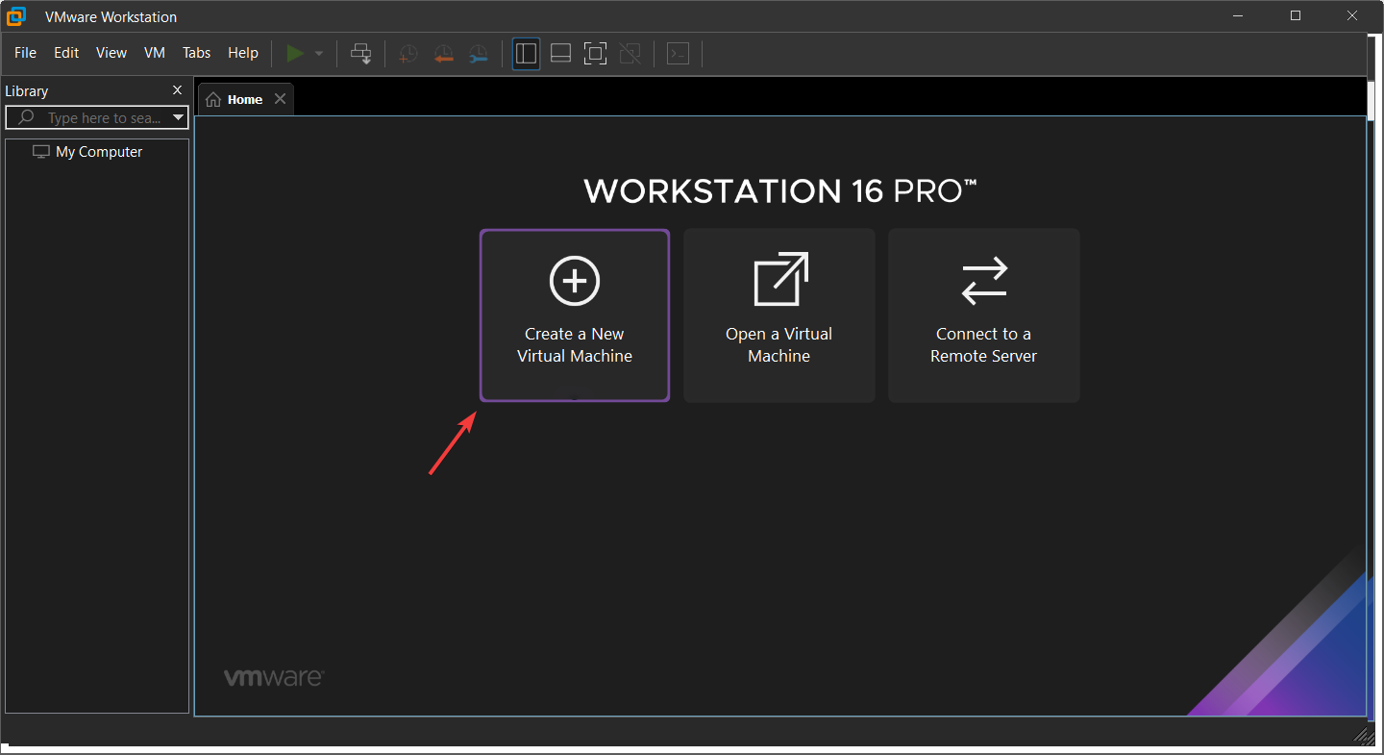Open the File menu
Image resolution: width=1384 pixels, height=755 pixels.
25,53
